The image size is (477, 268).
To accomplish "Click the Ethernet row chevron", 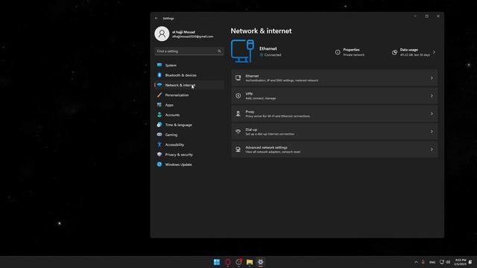I will tap(432, 78).
